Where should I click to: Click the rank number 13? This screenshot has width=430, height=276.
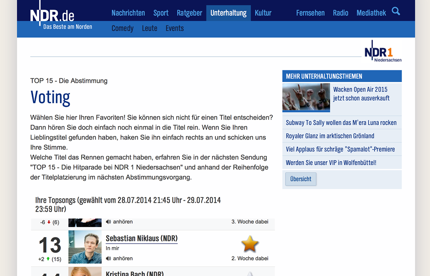pyautogui.click(x=50, y=245)
